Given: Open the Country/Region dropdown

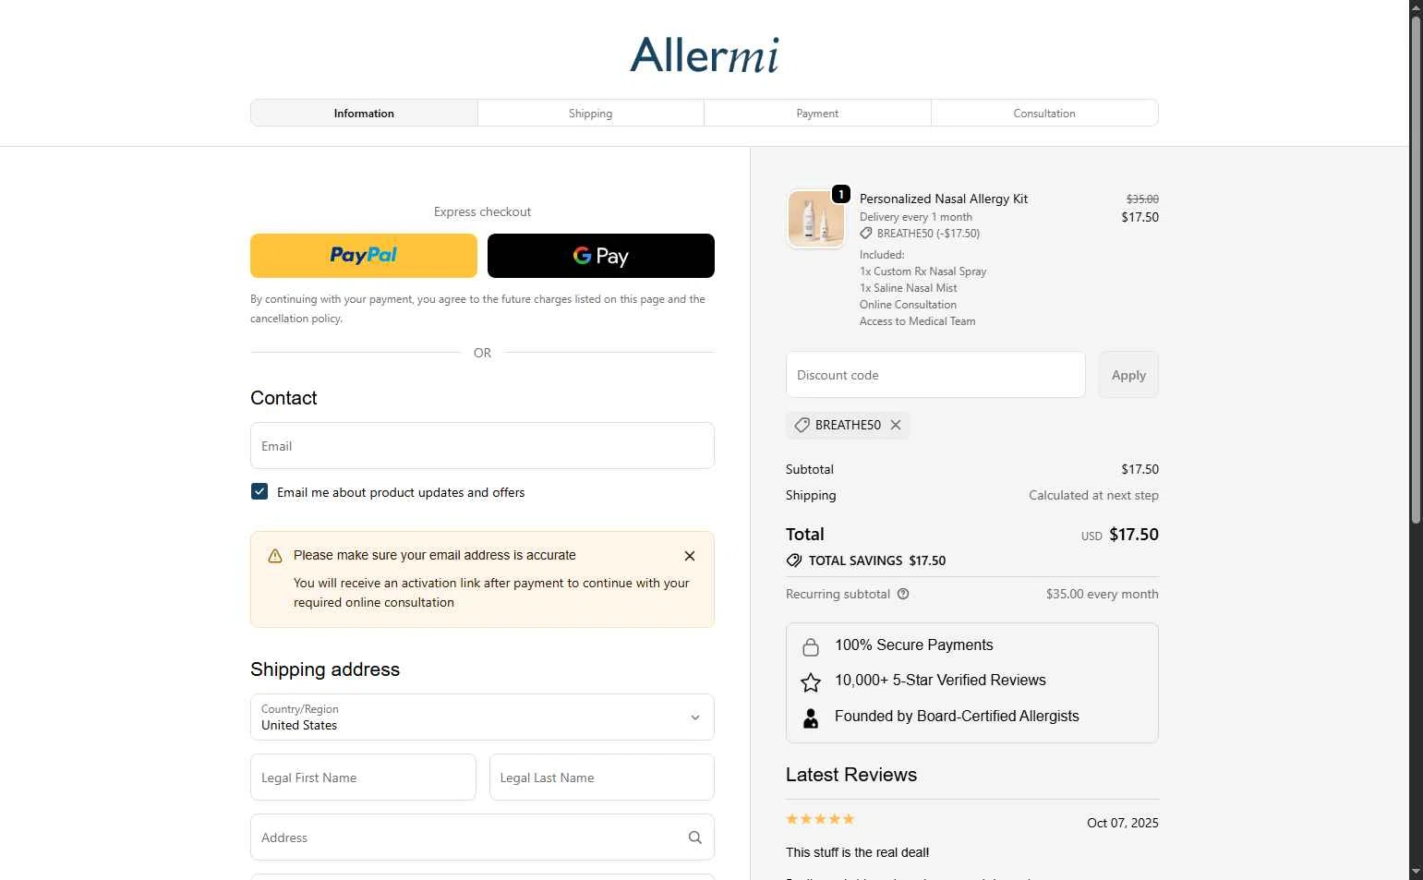Looking at the screenshot, I should (x=482, y=717).
